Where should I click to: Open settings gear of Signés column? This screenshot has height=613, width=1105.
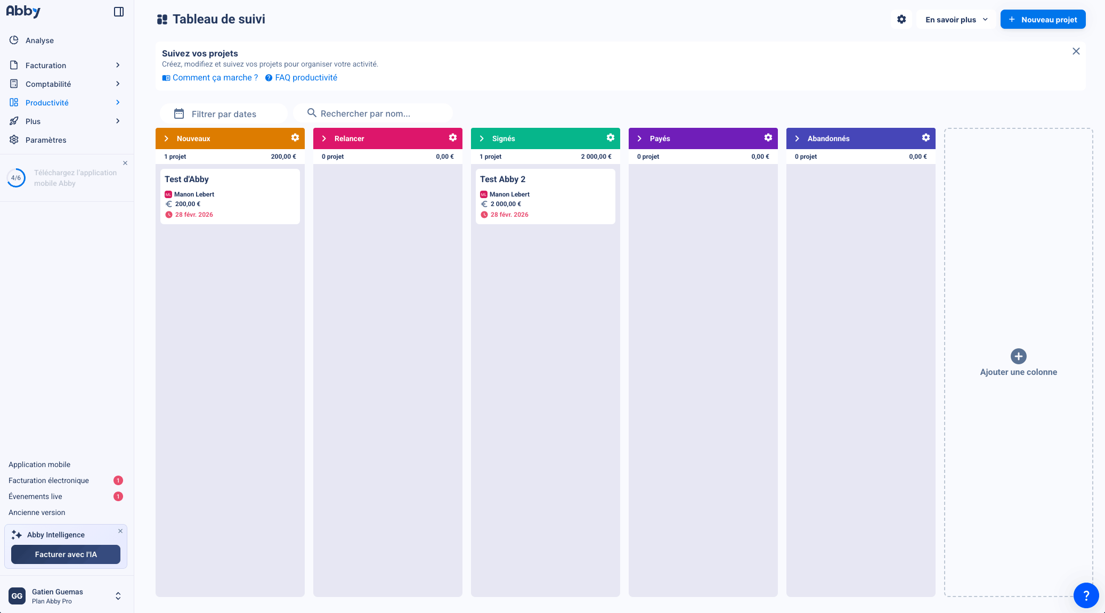[611, 138]
